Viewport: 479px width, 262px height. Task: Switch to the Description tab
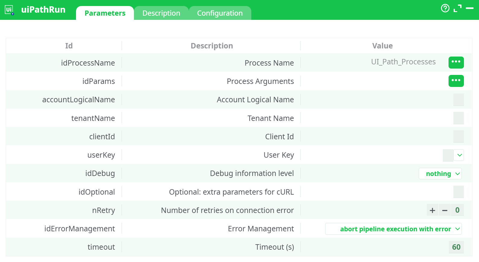[x=161, y=13]
